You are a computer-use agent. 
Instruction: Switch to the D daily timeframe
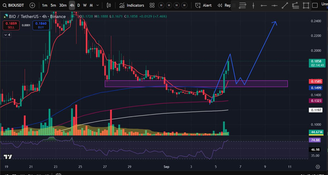coord(79,5)
